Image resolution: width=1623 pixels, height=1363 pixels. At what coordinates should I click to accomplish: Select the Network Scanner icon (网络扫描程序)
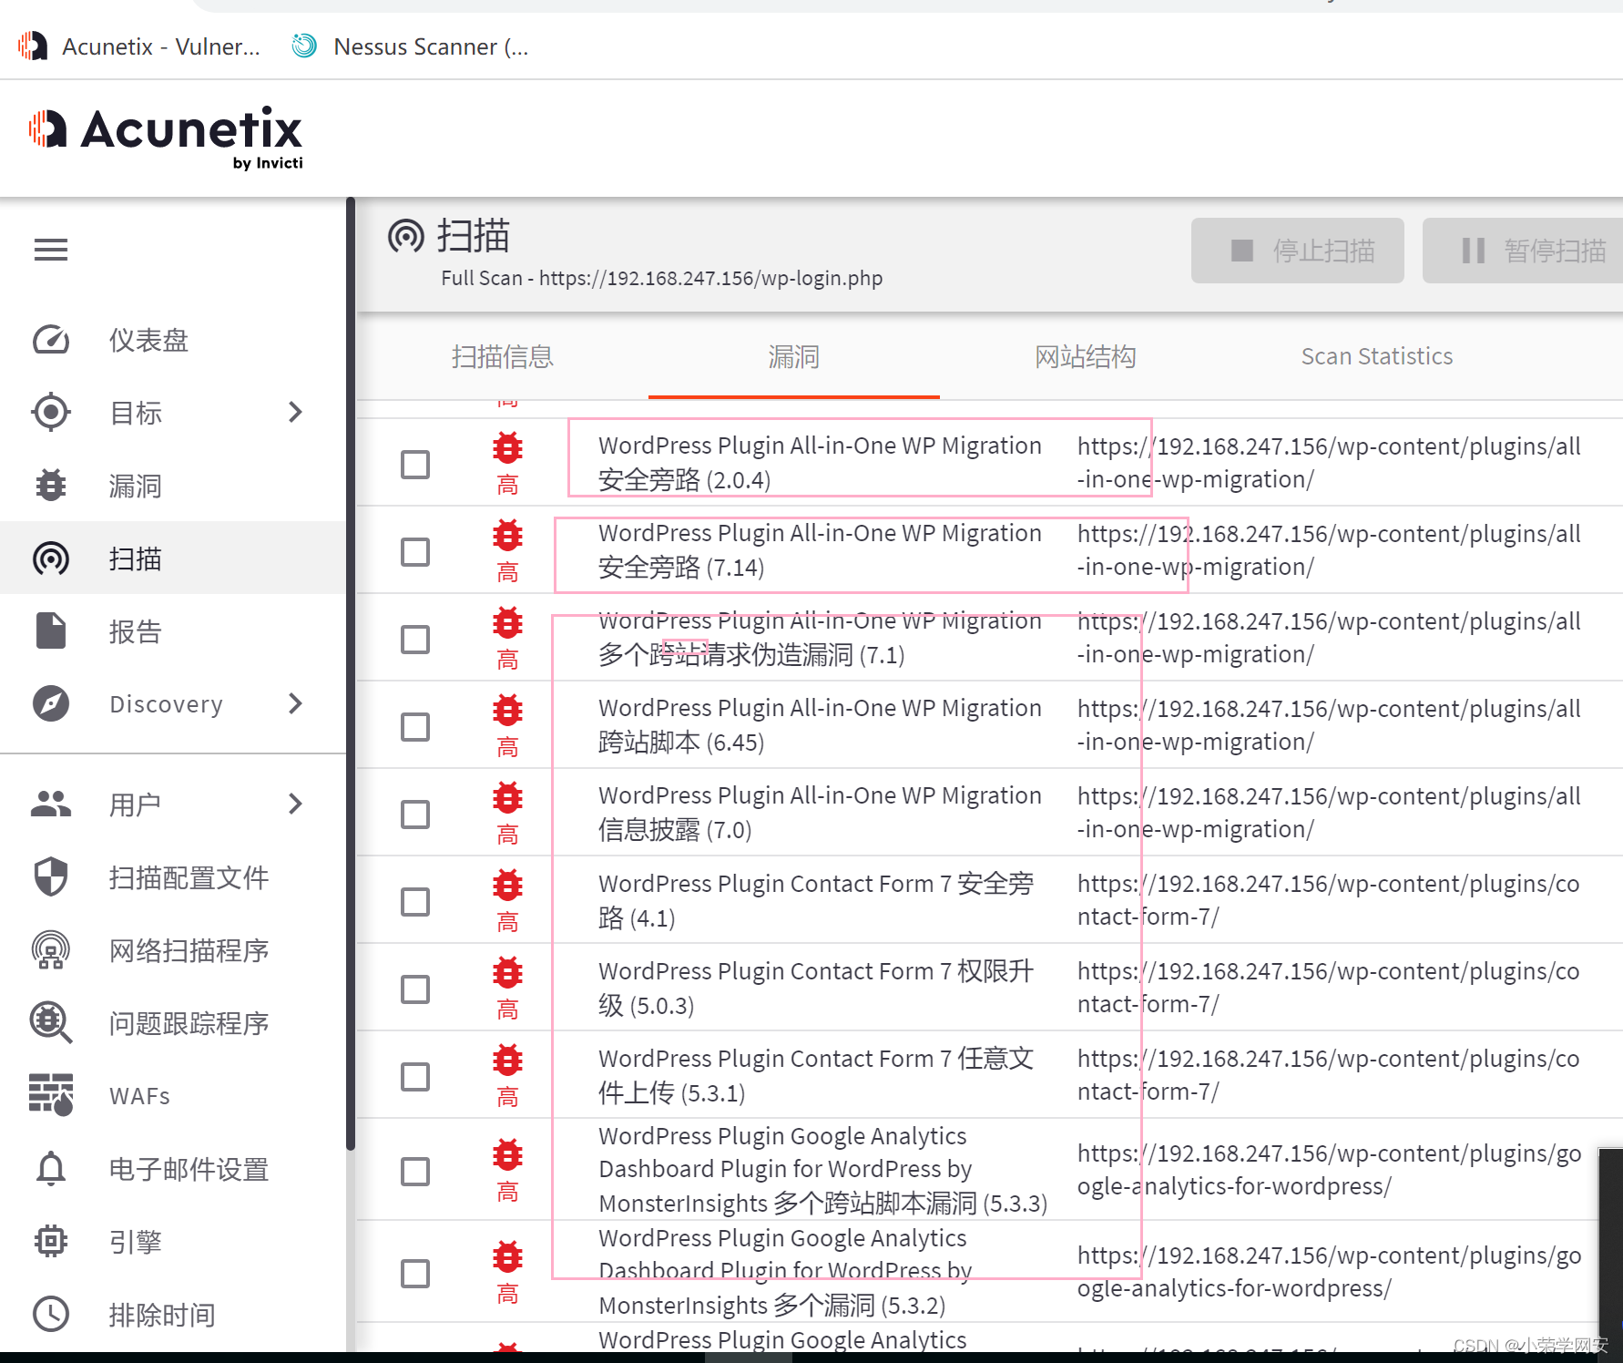51,949
